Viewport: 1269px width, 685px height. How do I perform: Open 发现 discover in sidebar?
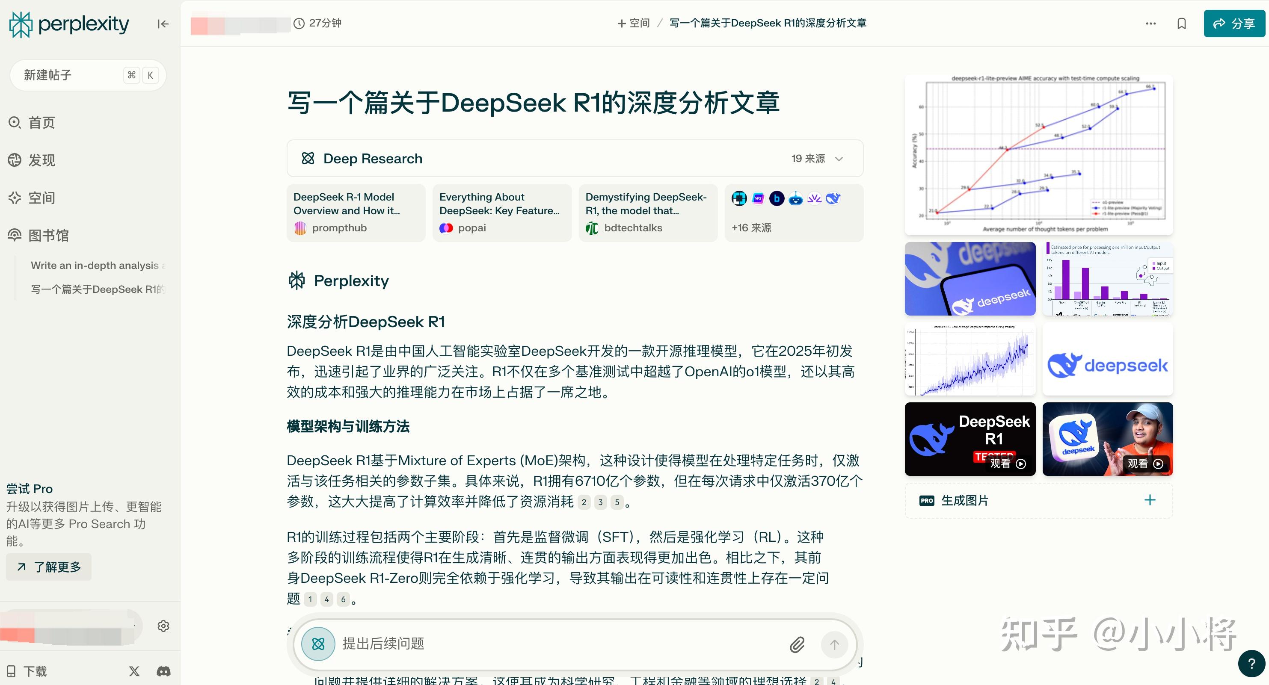[32, 160]
